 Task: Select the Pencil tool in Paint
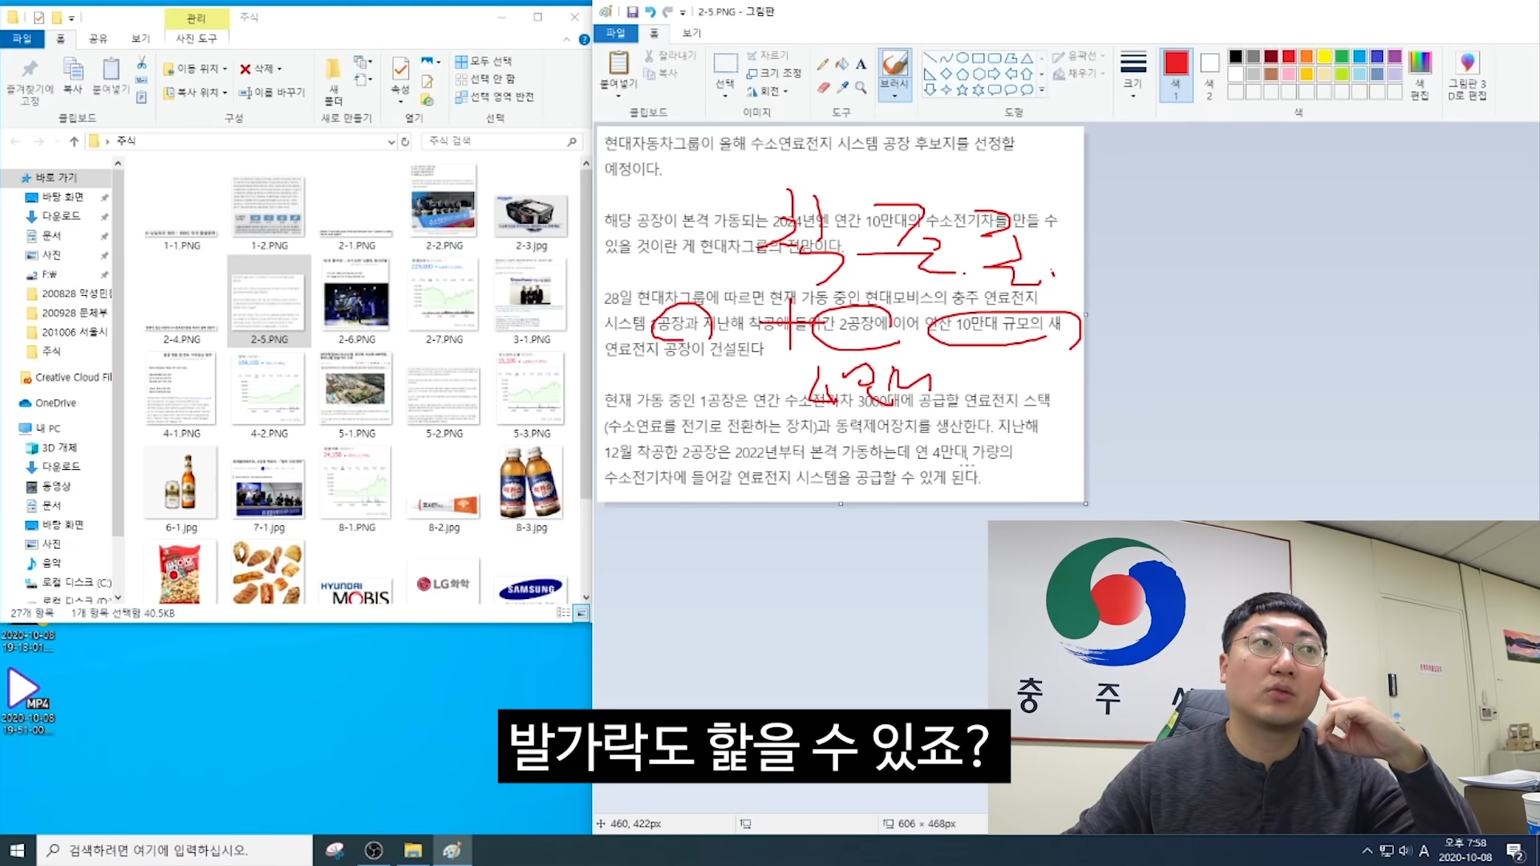(823, 63)
